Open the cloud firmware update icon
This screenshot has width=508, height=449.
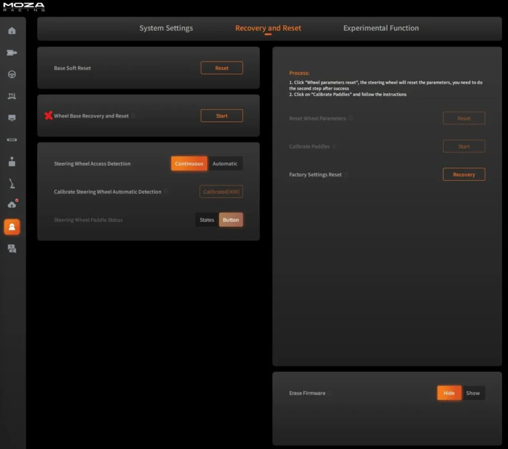click(12, 205)
